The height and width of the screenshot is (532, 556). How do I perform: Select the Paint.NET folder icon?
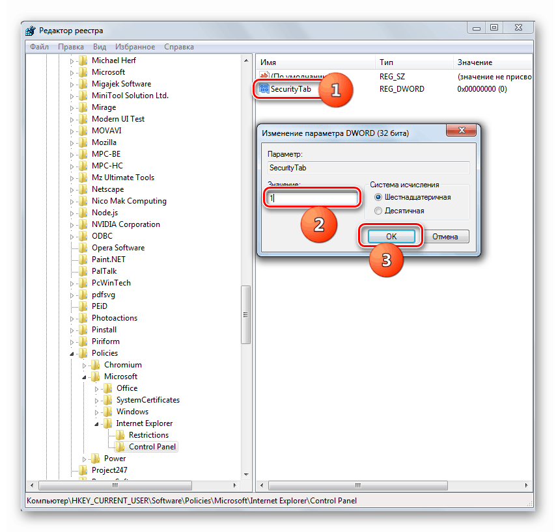pyautogui.click(x=83, y=259)
